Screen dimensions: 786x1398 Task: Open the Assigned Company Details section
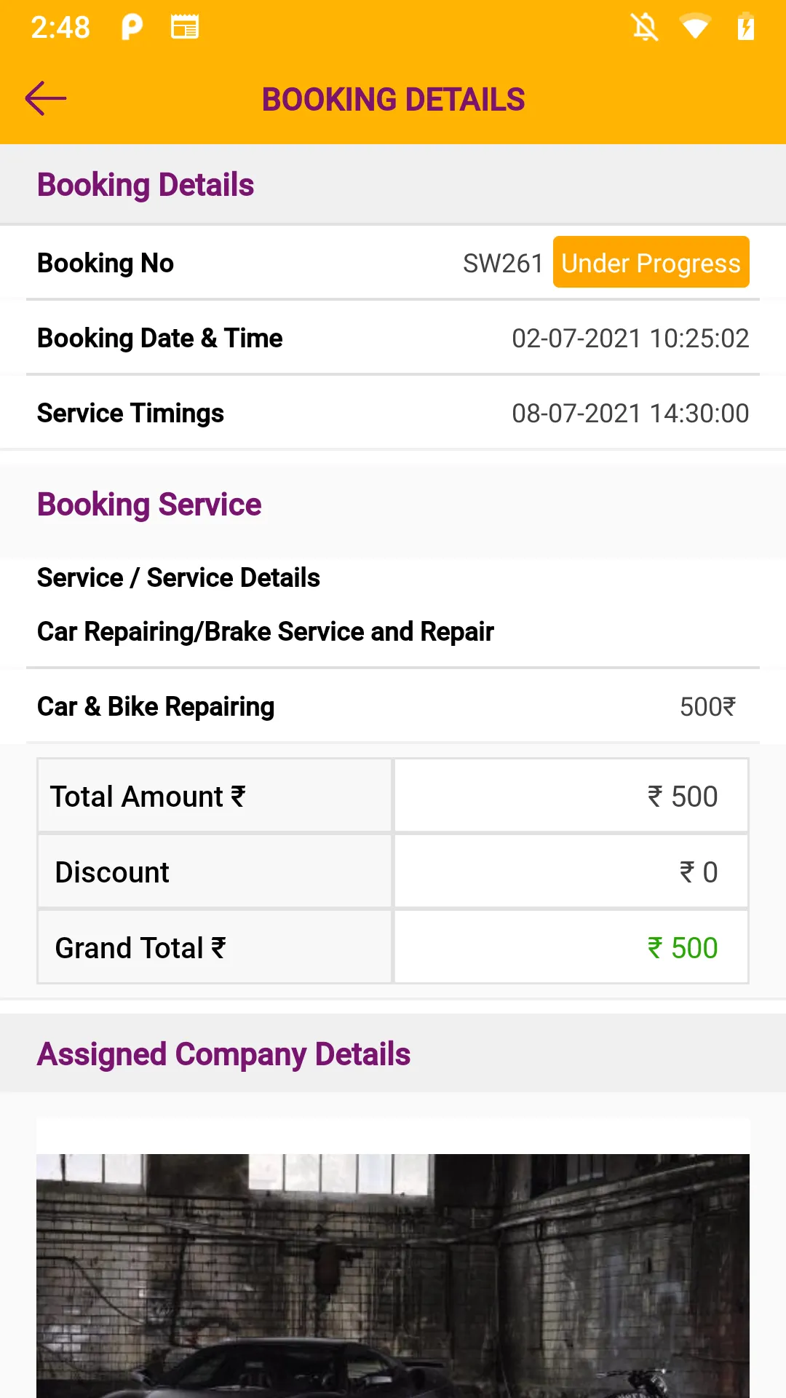click(393, 1054)
